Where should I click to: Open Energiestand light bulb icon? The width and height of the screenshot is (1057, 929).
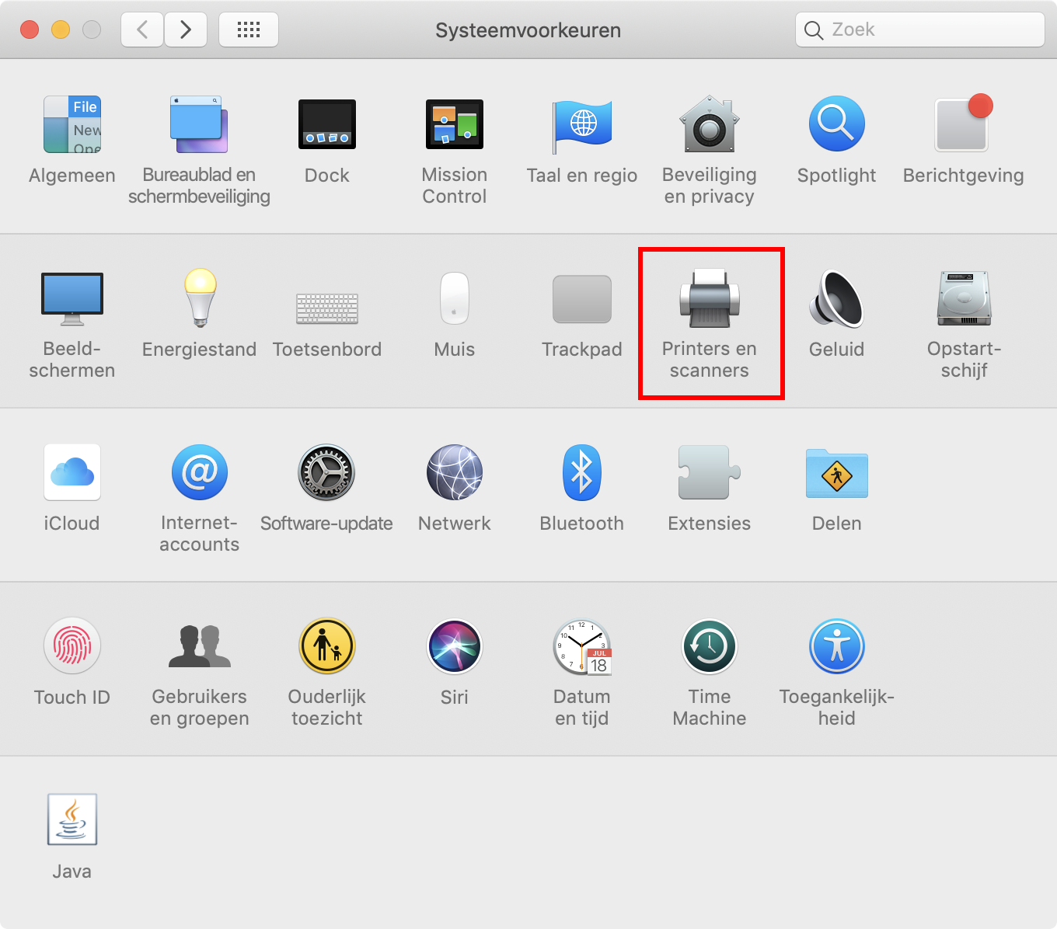tap(200, 299)
